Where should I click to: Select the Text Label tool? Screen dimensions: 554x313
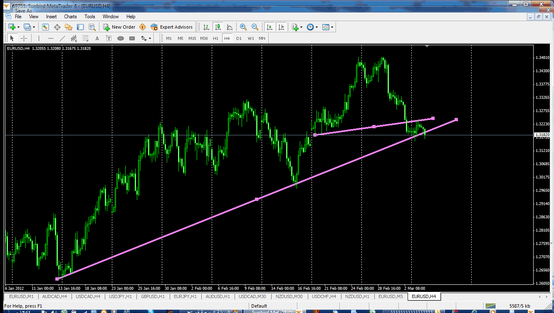tap(109, 38)
